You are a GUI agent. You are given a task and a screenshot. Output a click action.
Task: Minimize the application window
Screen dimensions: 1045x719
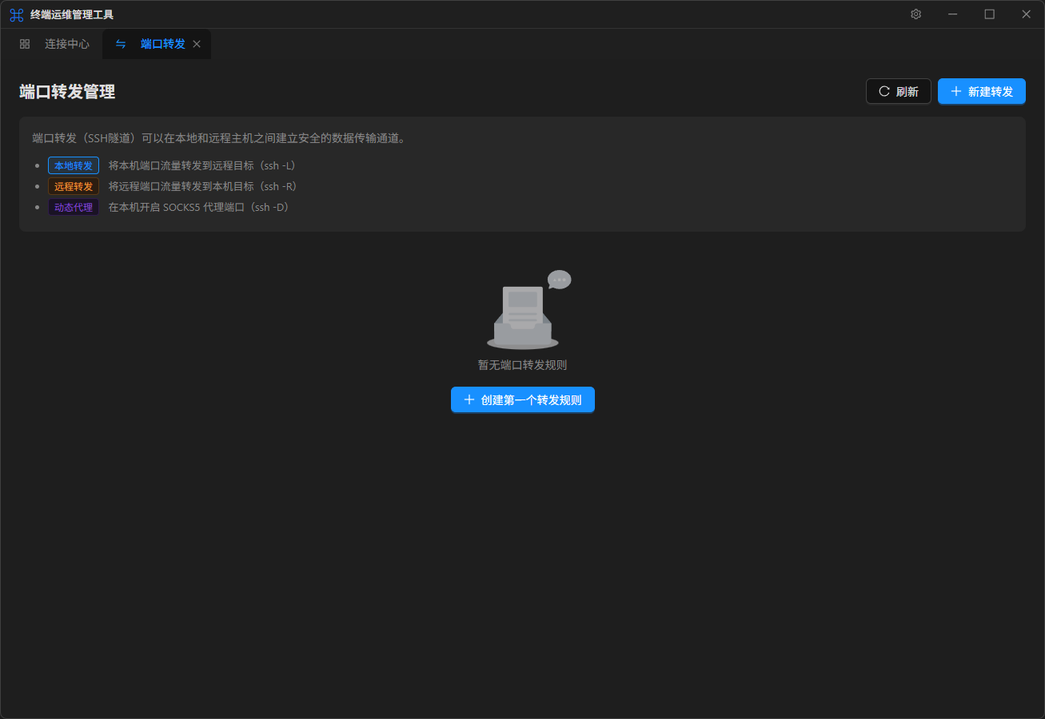[952, 14]
